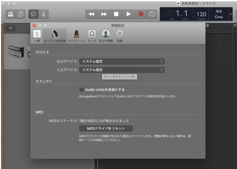Click the 1個のMIDI入力が検出されました status text

point(104,121)
